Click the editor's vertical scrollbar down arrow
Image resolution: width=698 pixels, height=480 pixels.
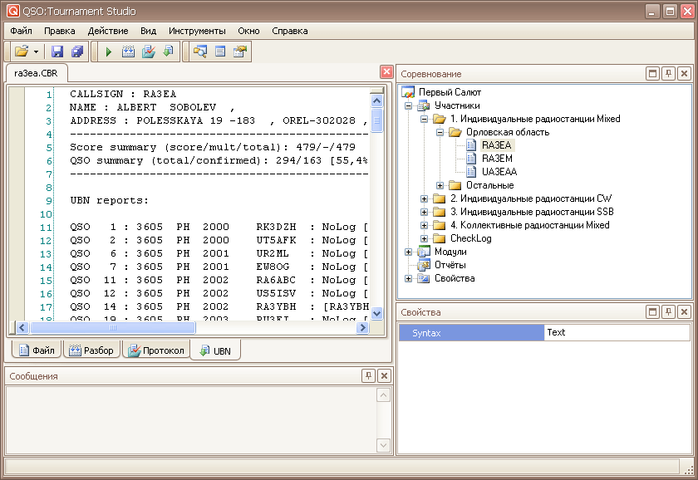376,313
